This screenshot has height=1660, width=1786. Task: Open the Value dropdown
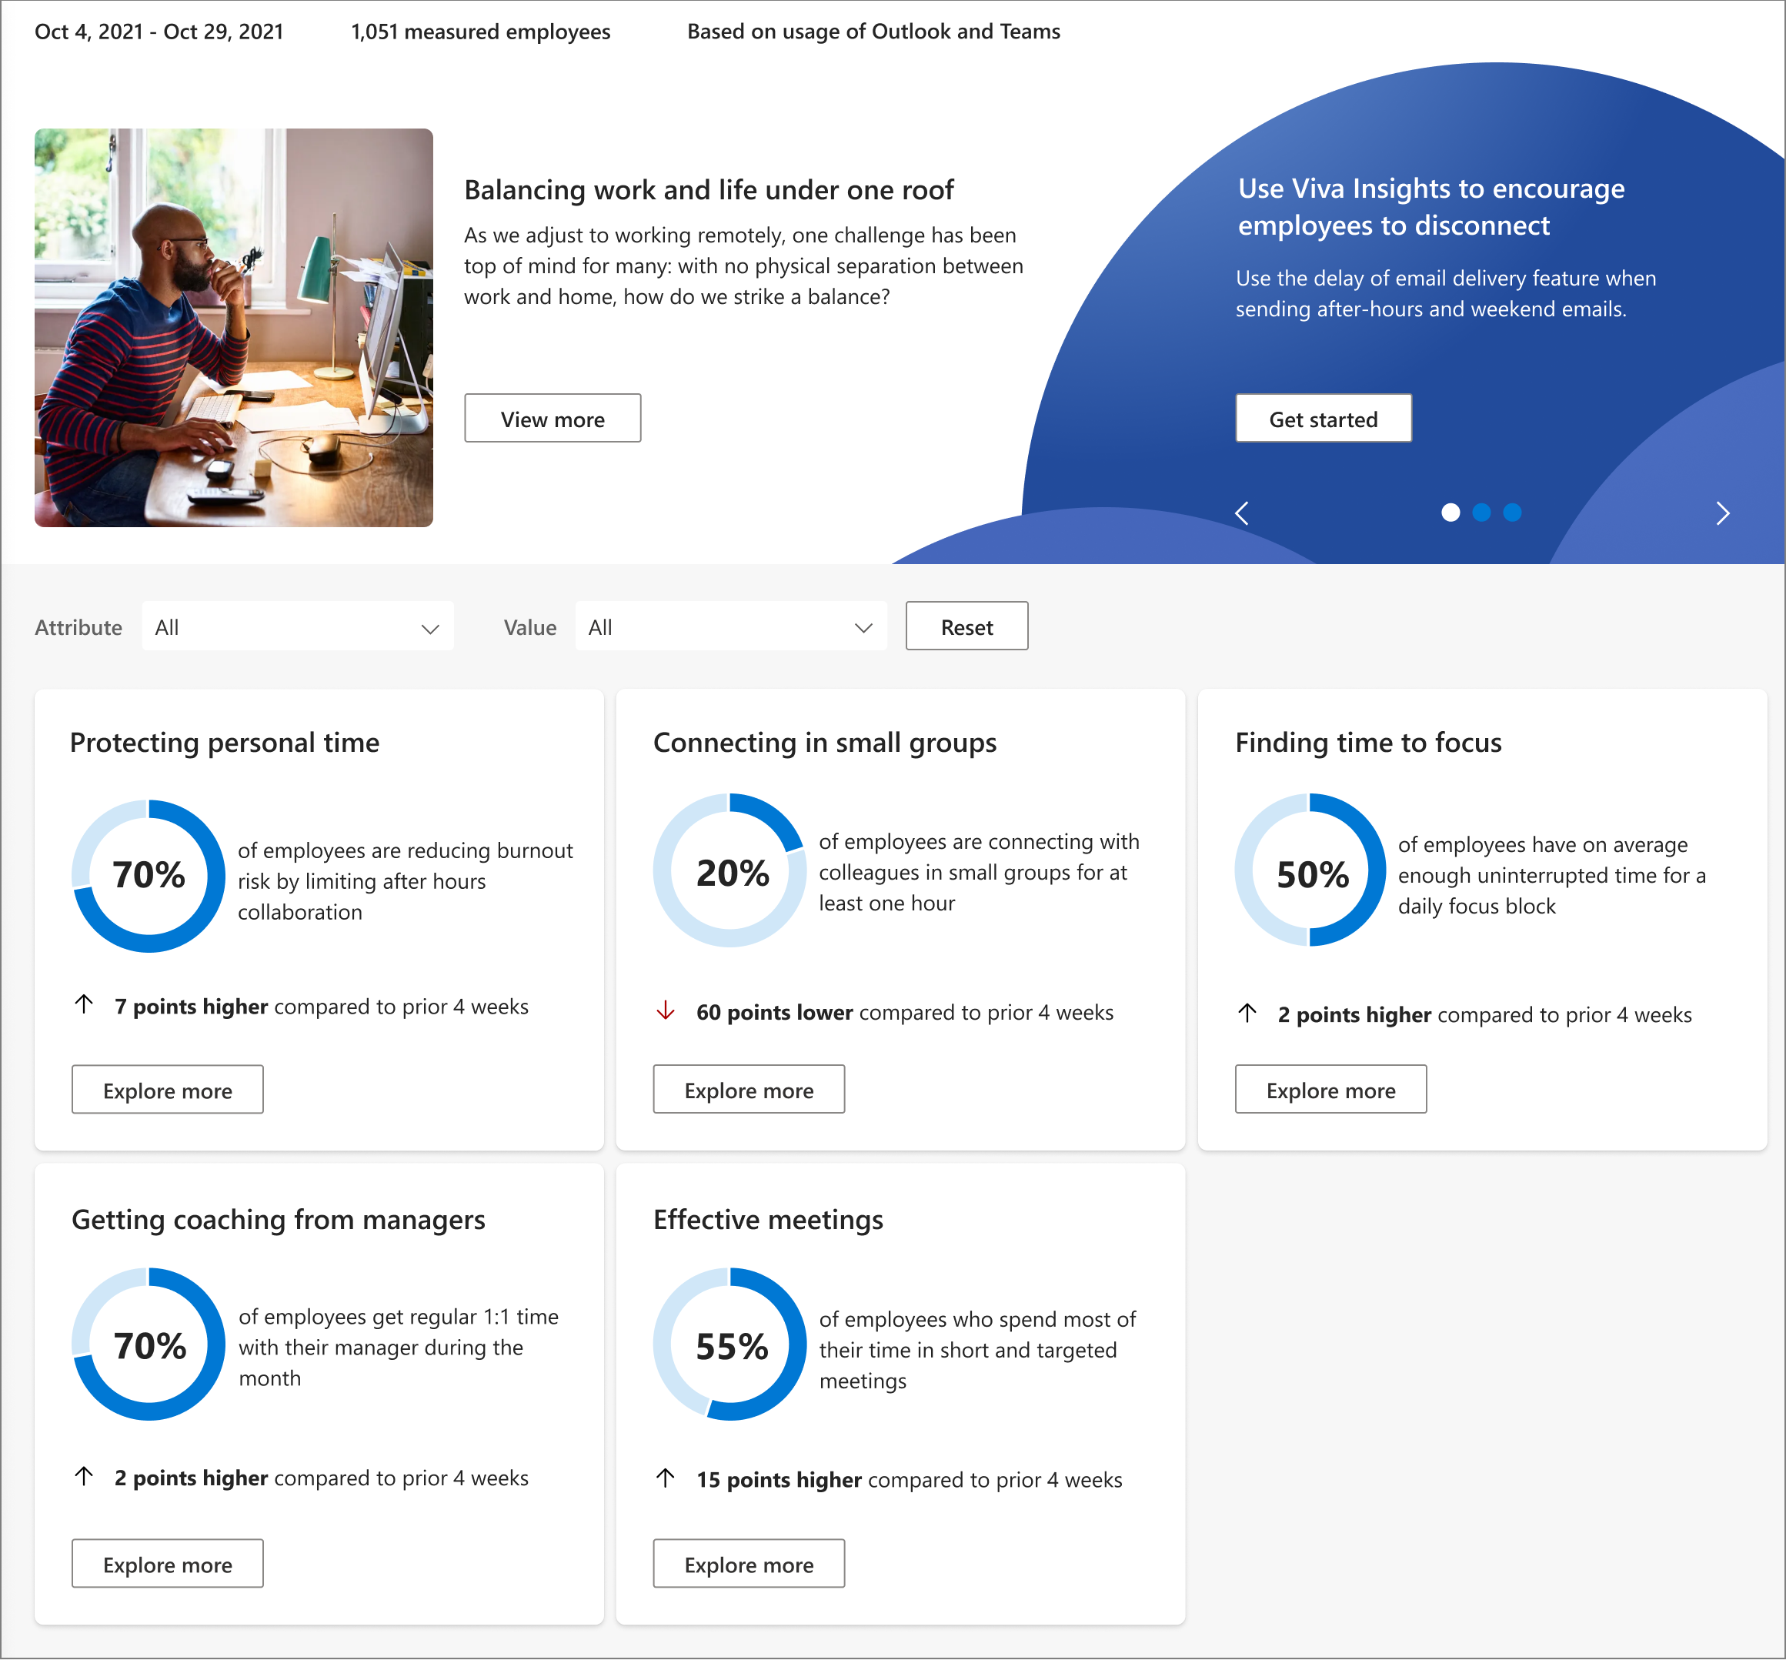[731, 626]
